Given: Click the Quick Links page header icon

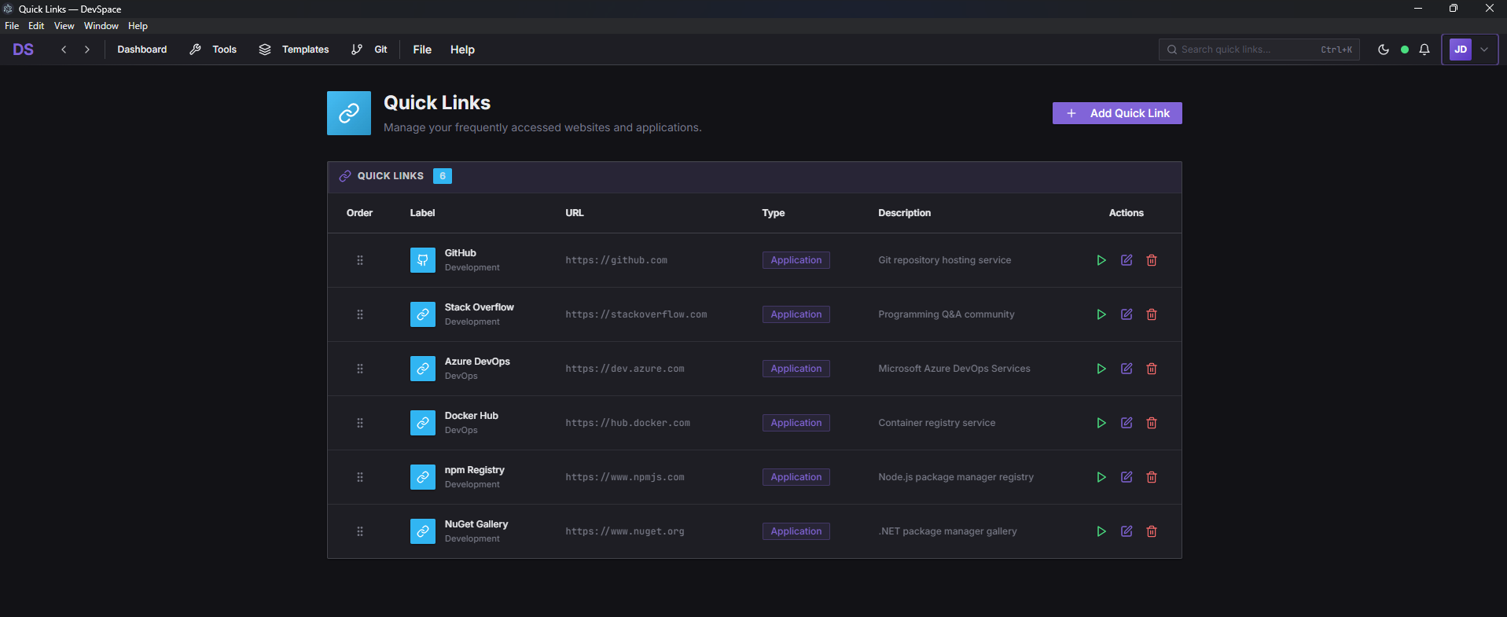Looking at the screenshot, I should [349, 113].
